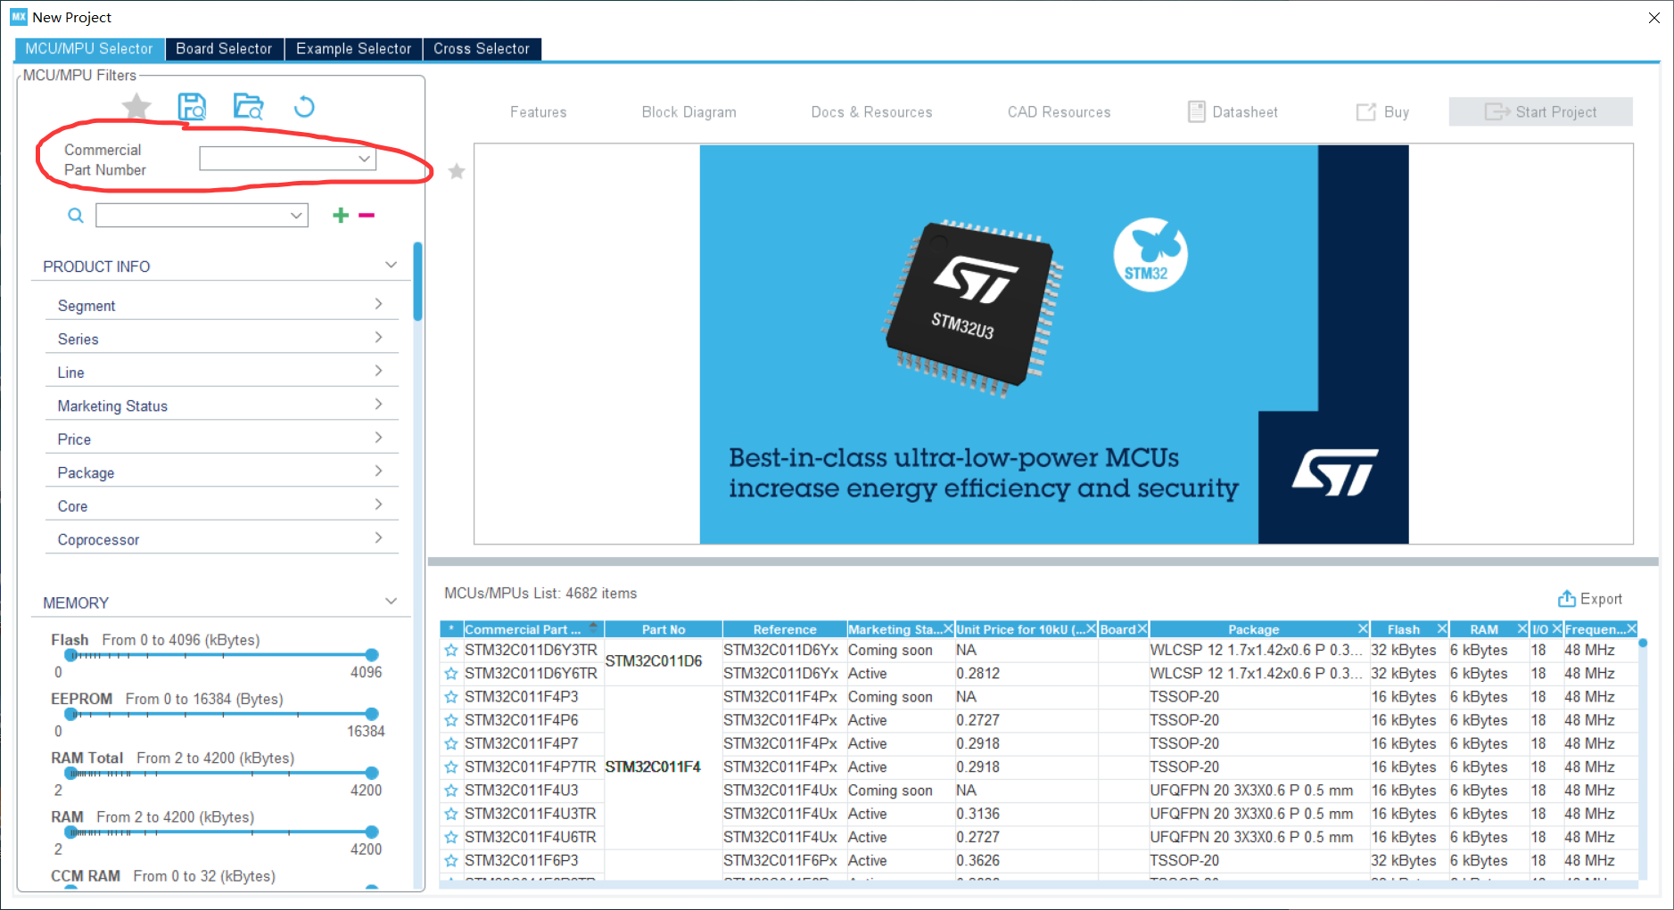1674x910 pixels.
Task: Click the load saved search folder icon
Action: point(249,107)
